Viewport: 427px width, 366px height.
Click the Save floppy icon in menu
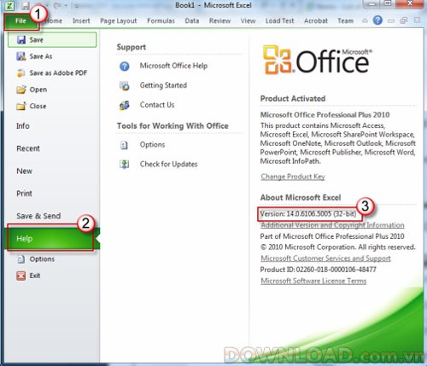(21, 40)
